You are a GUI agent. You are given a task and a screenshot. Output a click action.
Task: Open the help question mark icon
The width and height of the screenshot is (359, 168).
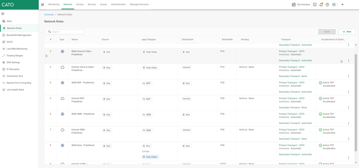tap(327, 4)
